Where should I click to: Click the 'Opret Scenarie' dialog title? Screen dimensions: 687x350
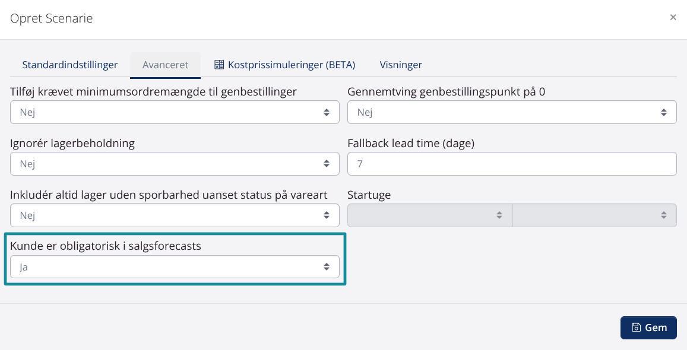click(52, 18)
